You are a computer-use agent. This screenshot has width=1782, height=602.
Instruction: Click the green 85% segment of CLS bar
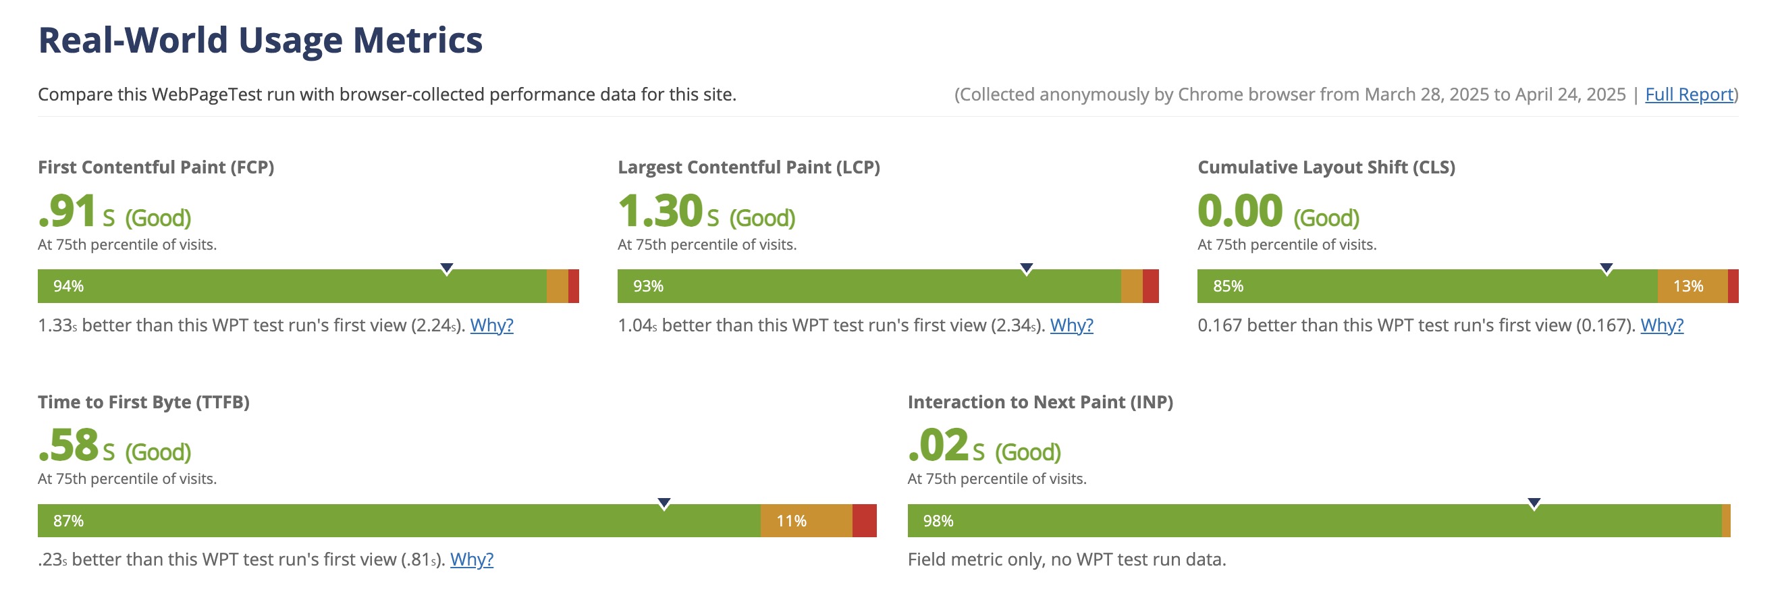coord(1426,286)
